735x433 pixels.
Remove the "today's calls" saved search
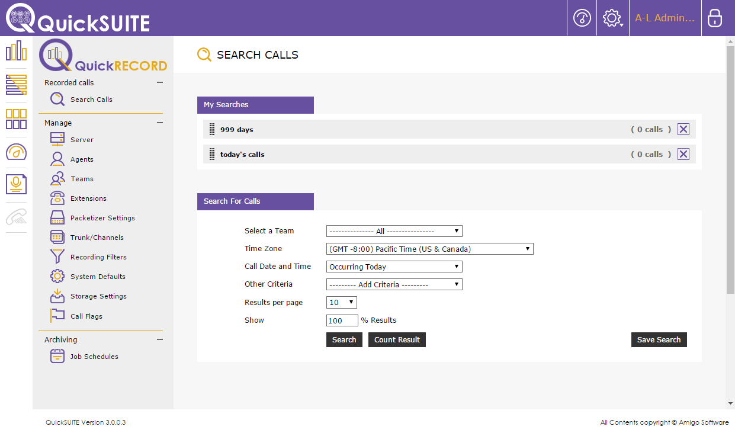[x=683, y=154]
